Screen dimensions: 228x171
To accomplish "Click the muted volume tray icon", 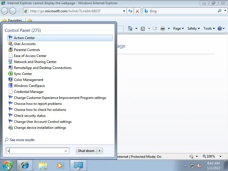I will tap(199, 166).
